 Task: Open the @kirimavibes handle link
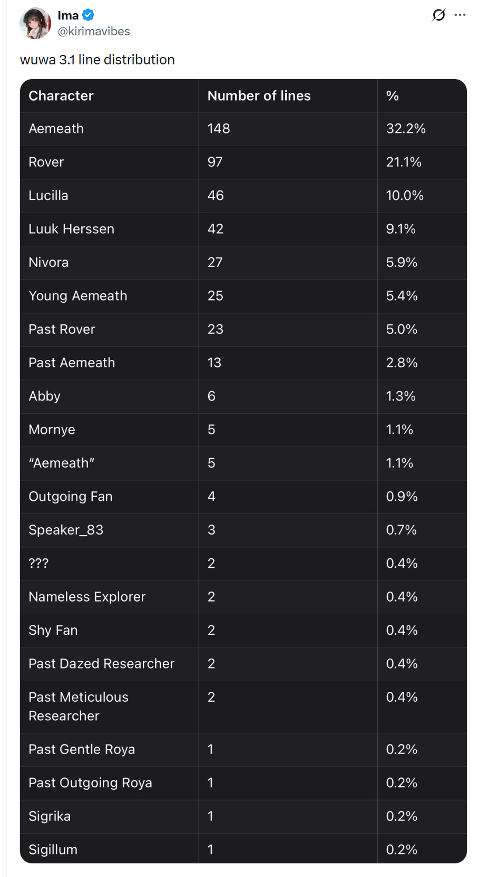tap(94, 32)
